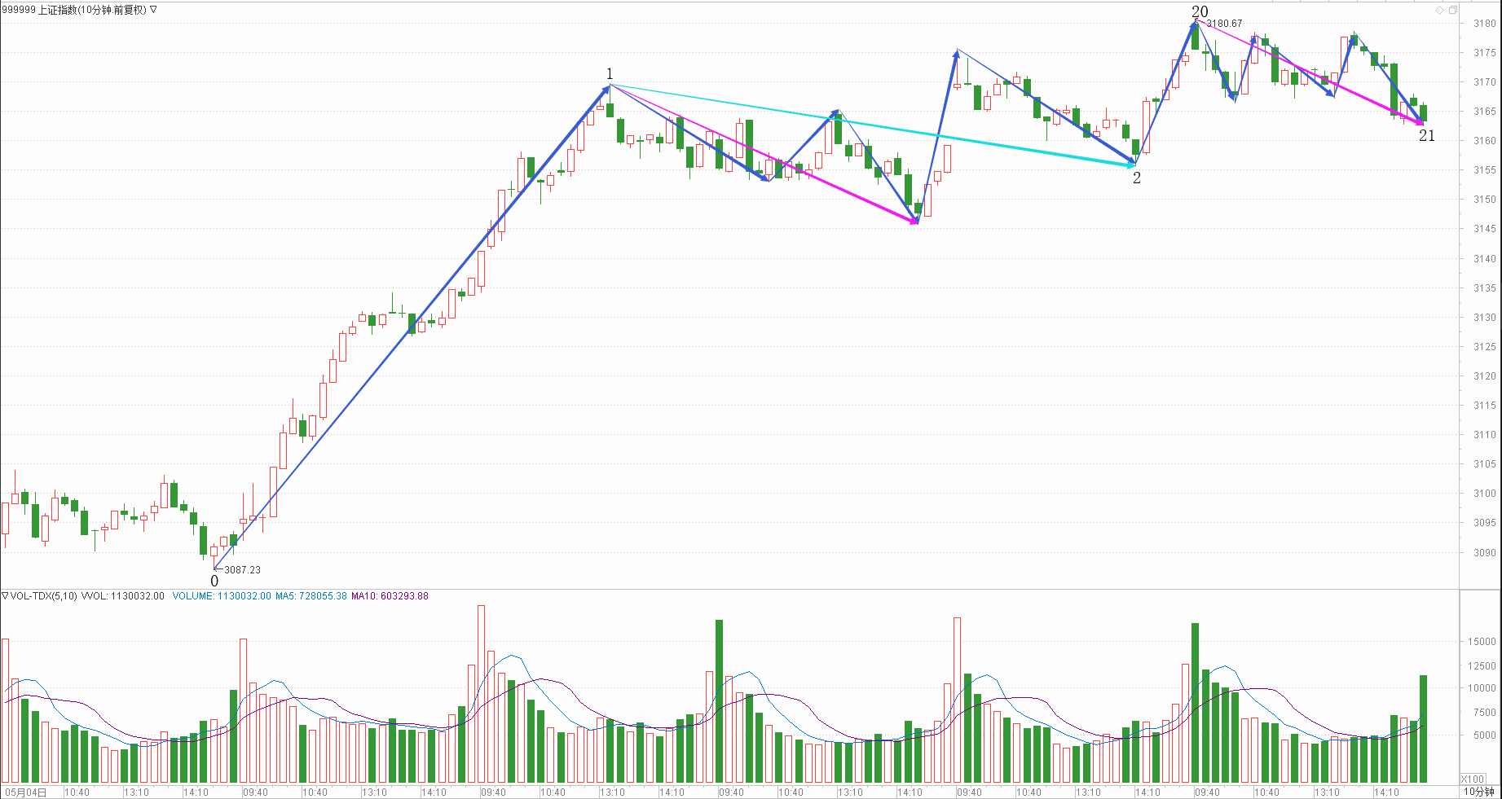Screen dimensions: 1502x799
Task: Click the 3180.67 high price label
Action: tap(1224, 24)
